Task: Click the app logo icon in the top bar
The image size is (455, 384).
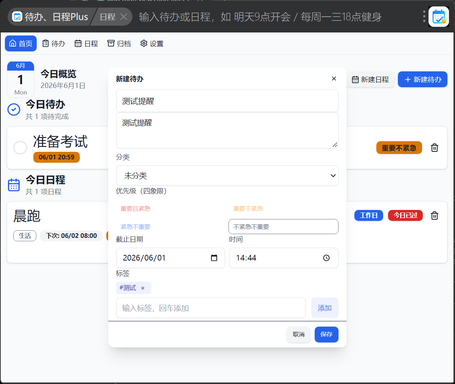Action: coord(17,17)
